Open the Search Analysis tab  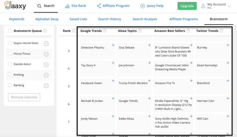[x=145, y=19]
